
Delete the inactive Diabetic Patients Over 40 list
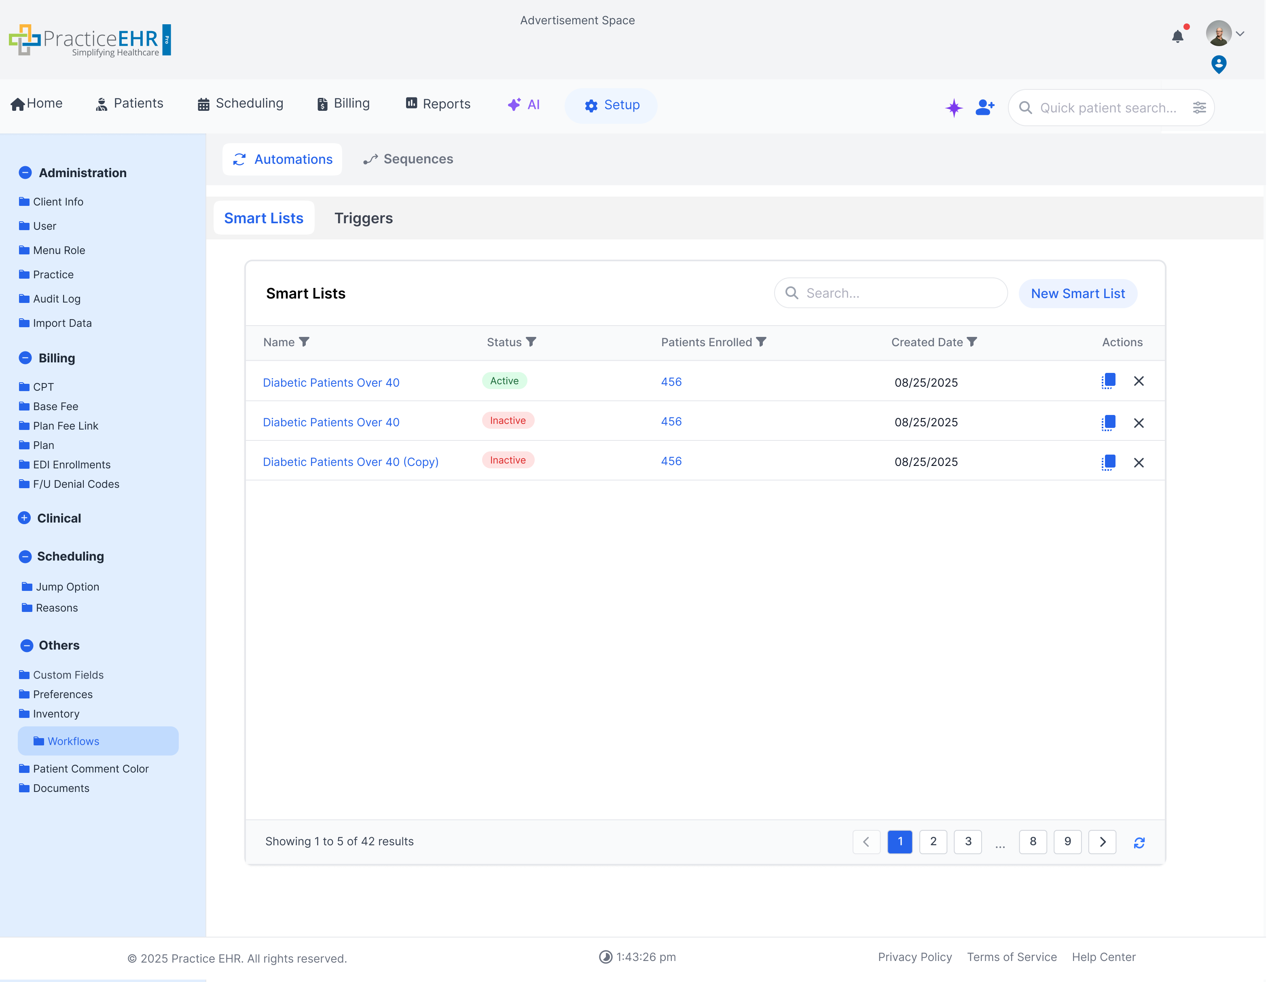click(x=1139, y=423)
